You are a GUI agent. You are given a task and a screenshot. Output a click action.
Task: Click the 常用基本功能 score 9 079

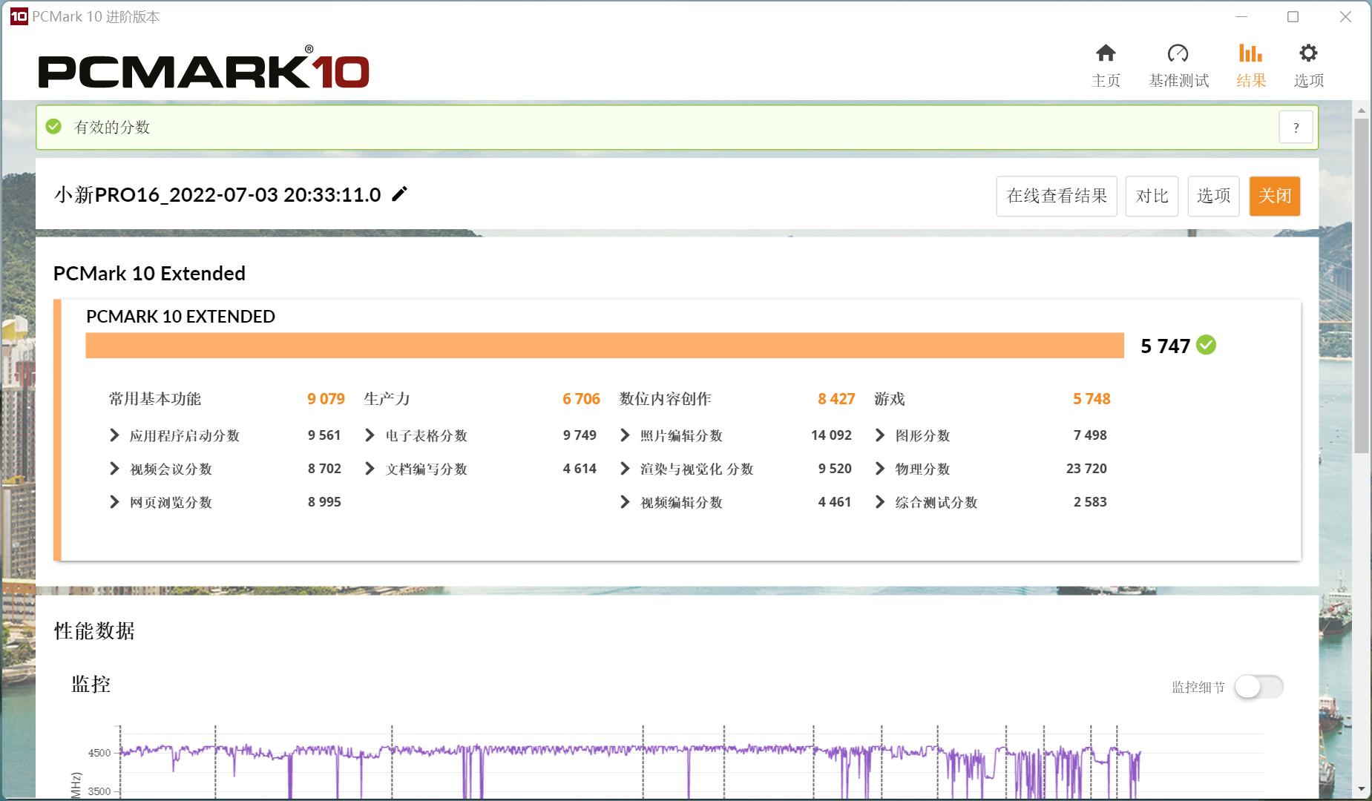click(326, 399)
